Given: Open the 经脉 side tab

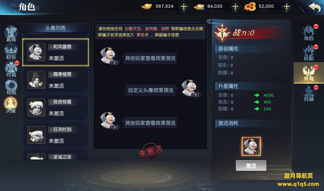Looking at the screenshot, I should point(309,93).
